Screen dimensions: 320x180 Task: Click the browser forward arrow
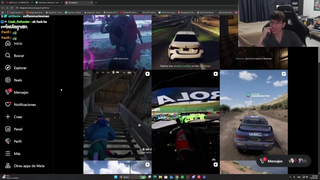[x=7, y=8]
